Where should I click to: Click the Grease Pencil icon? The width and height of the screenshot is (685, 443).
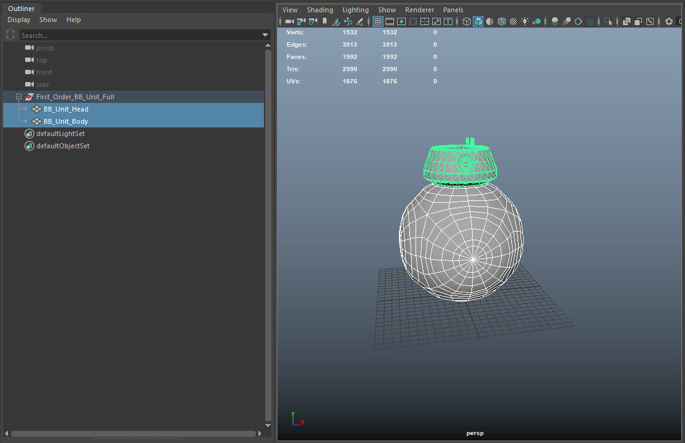[360, 21]
